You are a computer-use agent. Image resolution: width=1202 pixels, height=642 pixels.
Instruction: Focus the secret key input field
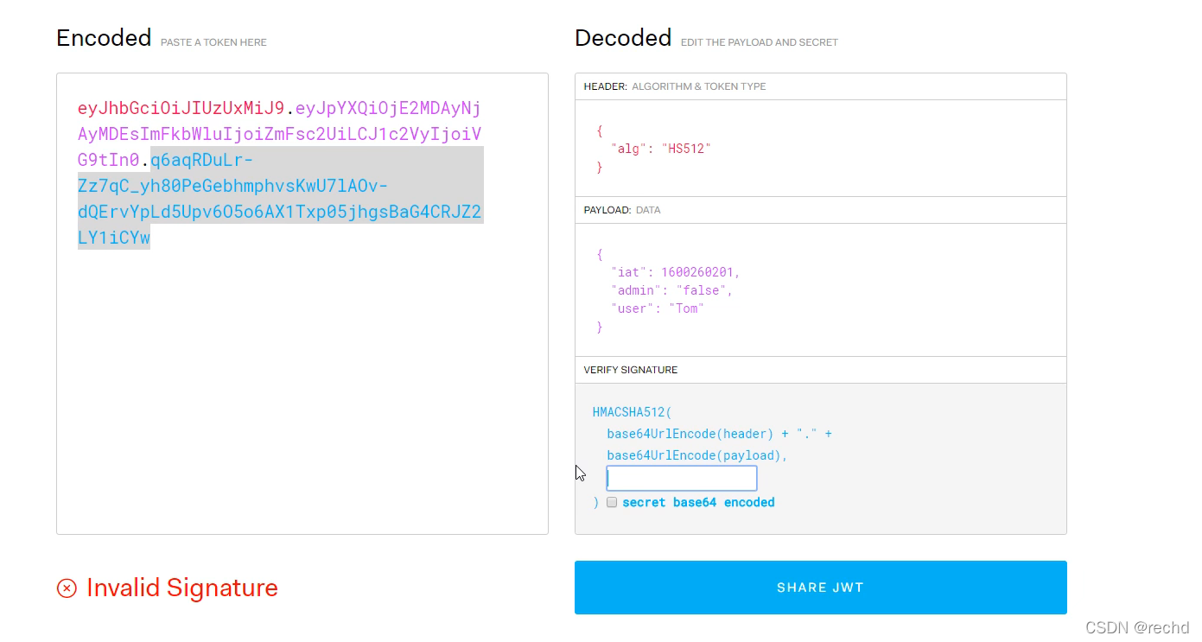(x=682, y=479)
